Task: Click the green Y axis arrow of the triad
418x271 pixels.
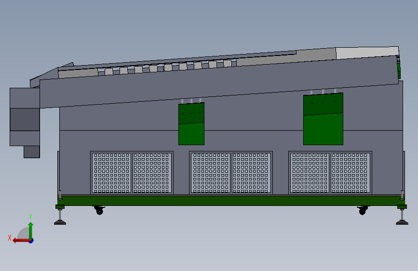Action: (x=31, y=230)
